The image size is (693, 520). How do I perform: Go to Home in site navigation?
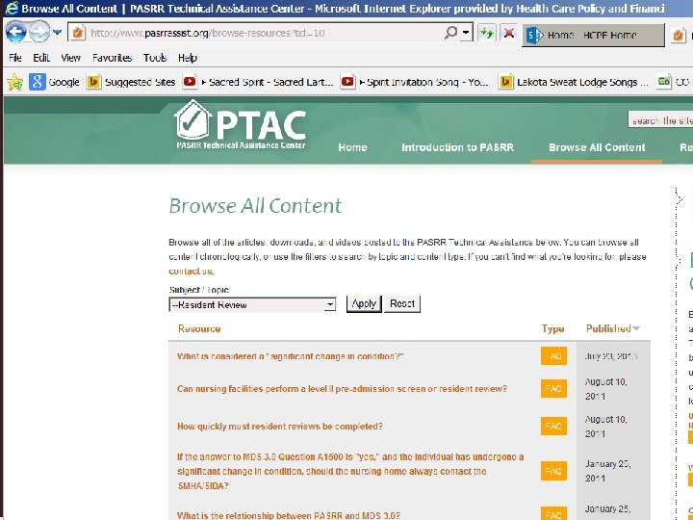pyautogui.click(x=352, y=147)
